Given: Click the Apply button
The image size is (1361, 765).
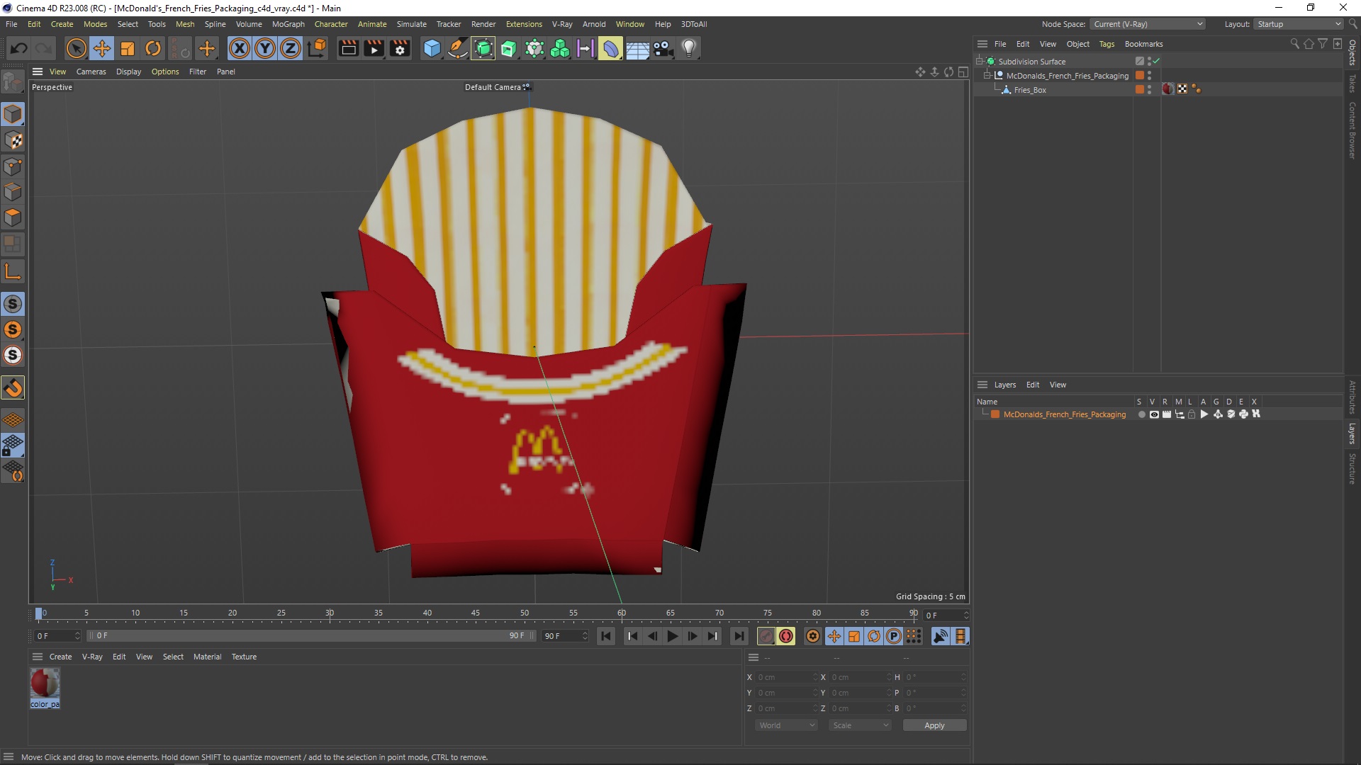Looking at the screenshot, I should click(934, 725).
